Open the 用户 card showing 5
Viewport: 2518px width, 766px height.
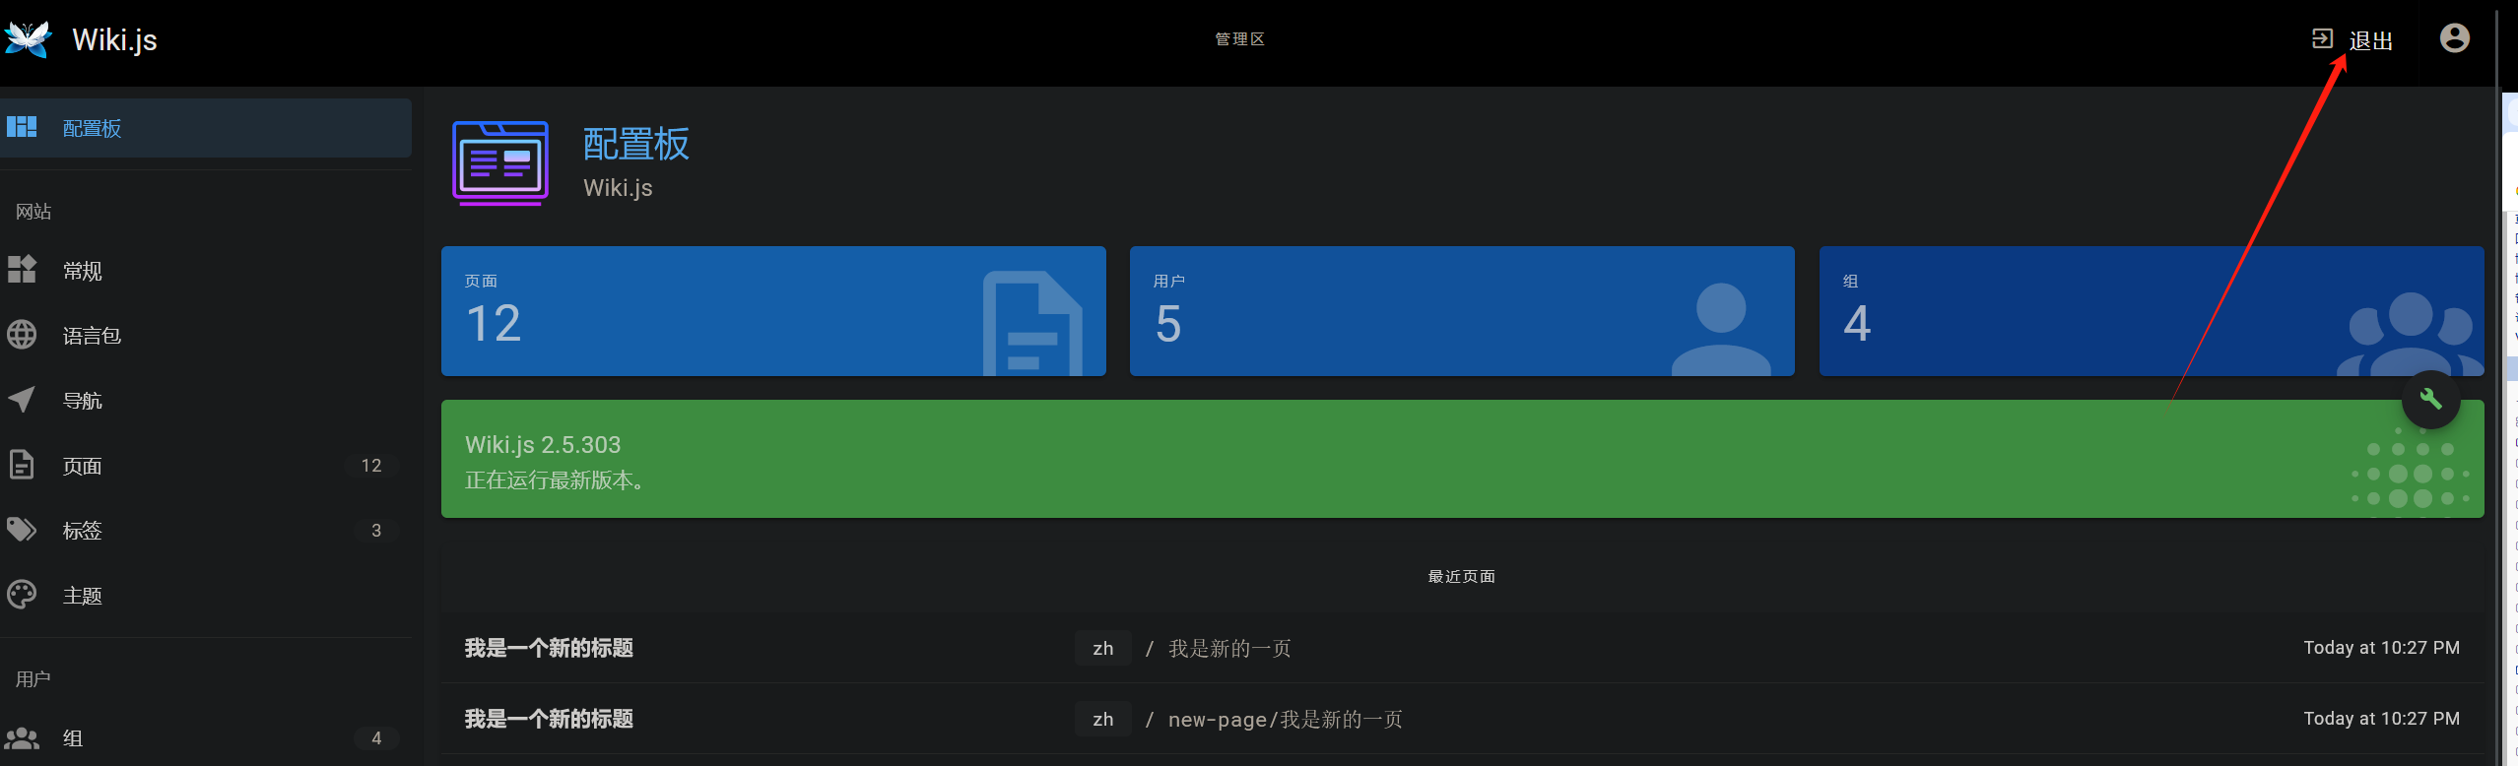(1462, 311)
